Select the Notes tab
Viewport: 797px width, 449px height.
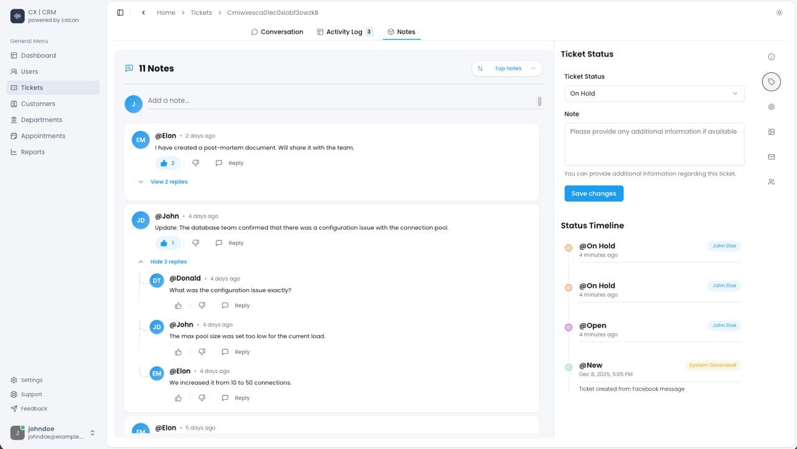click(x=402, y=32)
